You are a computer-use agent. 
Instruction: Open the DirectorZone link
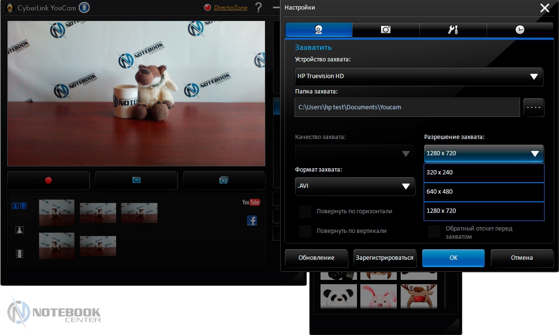coord(230,8)
